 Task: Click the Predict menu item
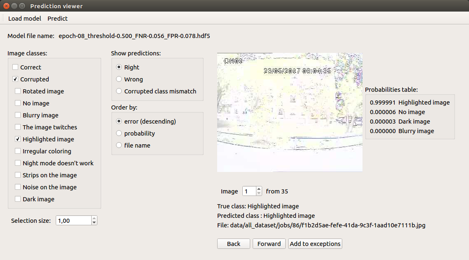(57, 19)
